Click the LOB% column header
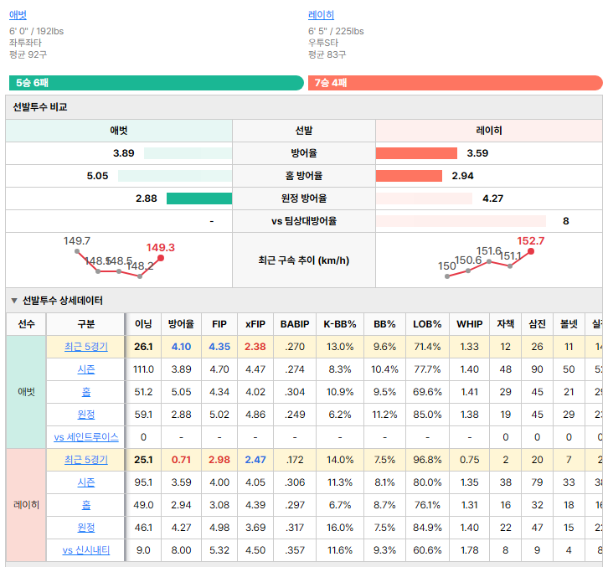This screenshot has height=567, width=608. pyautogui.click(x=427, y=324)
